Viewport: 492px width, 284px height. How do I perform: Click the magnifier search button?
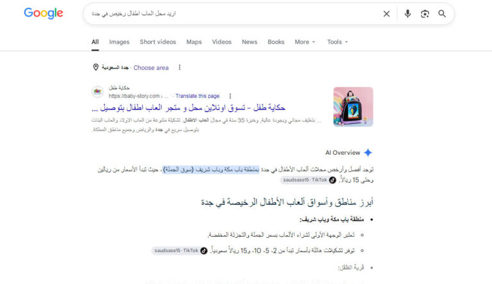click(442, 14)
